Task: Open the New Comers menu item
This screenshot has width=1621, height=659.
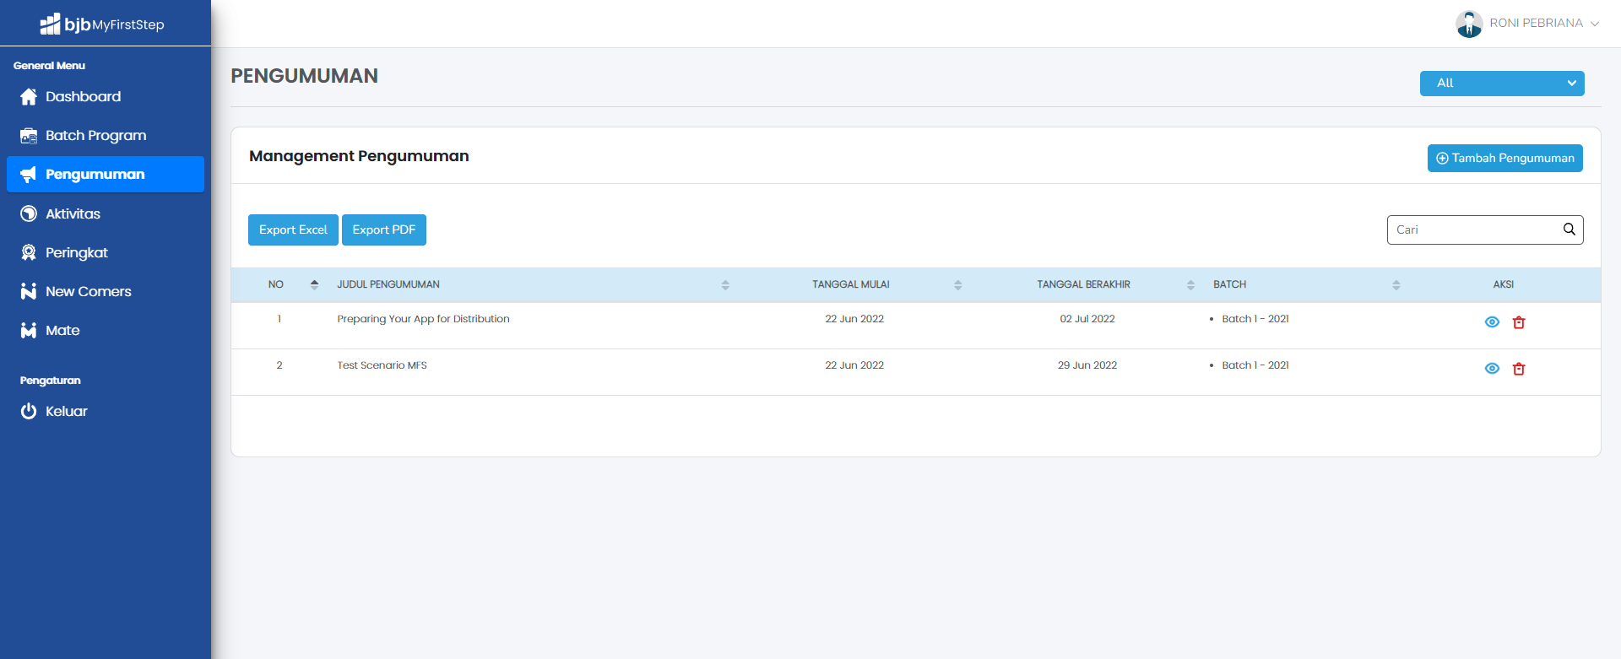Action: [x=106, y=292]
